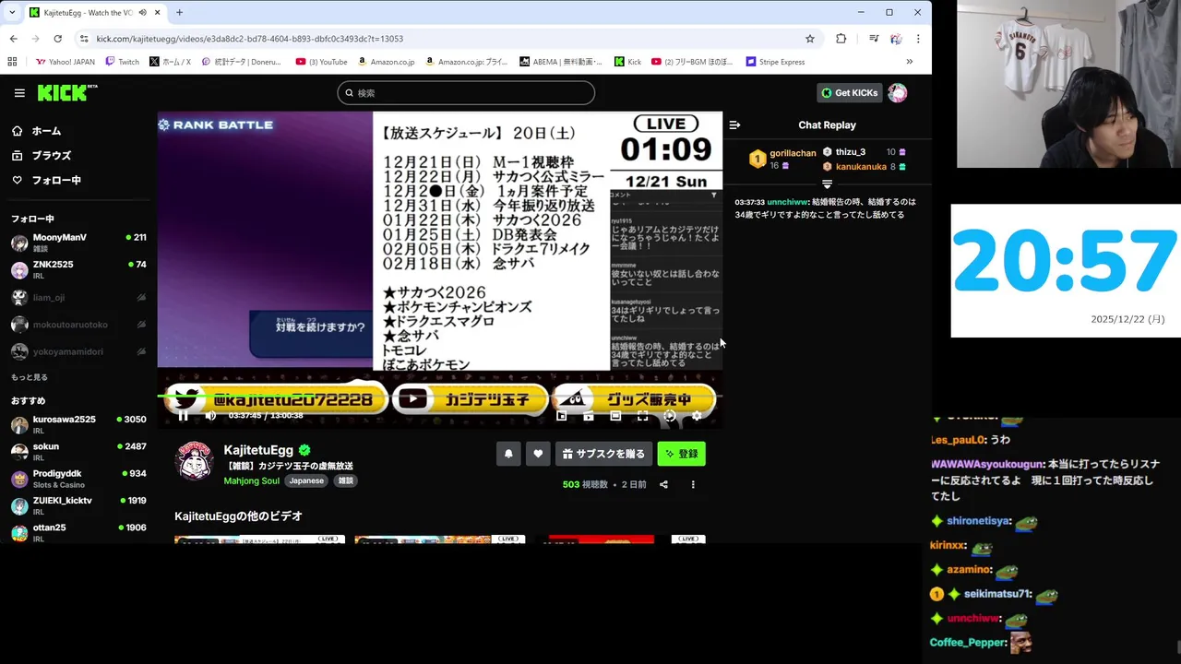Show more bookmarks overflow chevron
This screenshot has width=1181, height=664.
coord(909,62)
